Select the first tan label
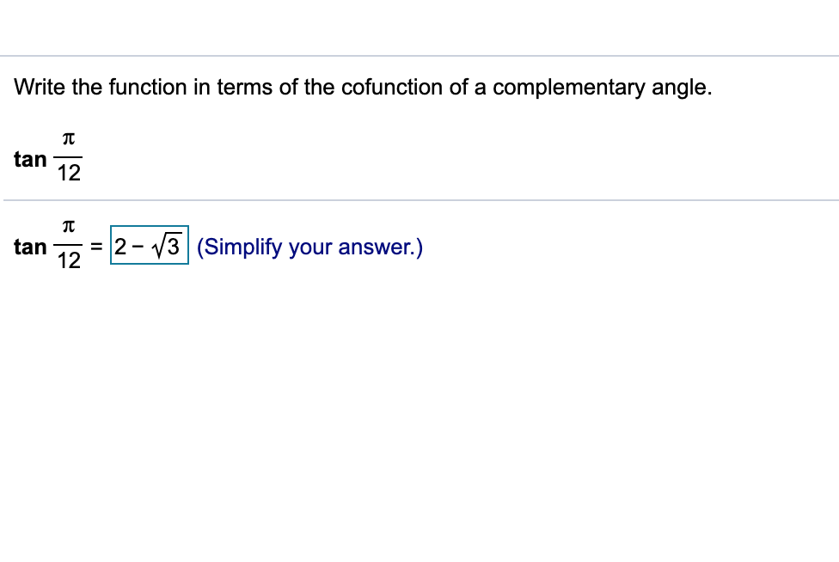Viewport: 839px width, 562px height. [x=30, y=159]
